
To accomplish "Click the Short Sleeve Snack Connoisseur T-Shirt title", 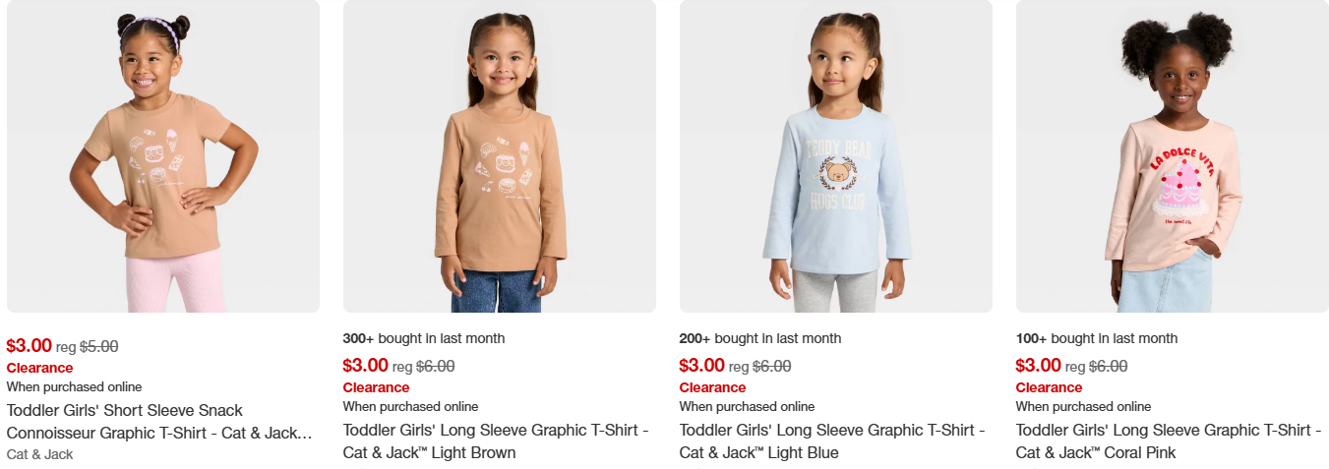I will [159, 422].
